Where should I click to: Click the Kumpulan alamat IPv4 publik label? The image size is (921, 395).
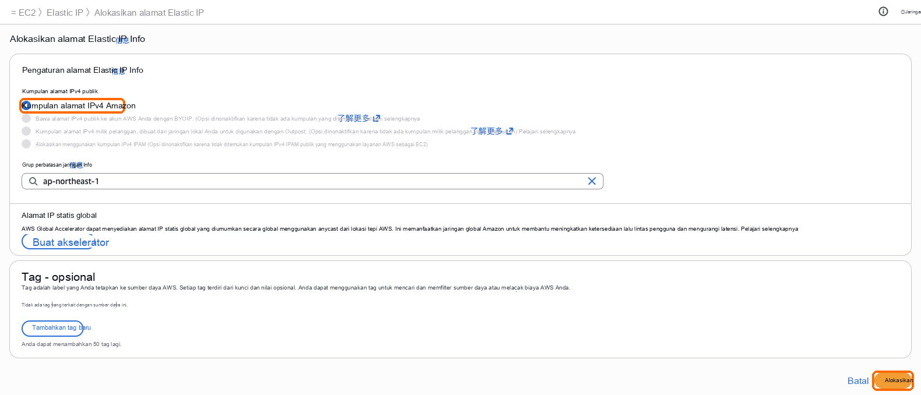tap(60, 91)
